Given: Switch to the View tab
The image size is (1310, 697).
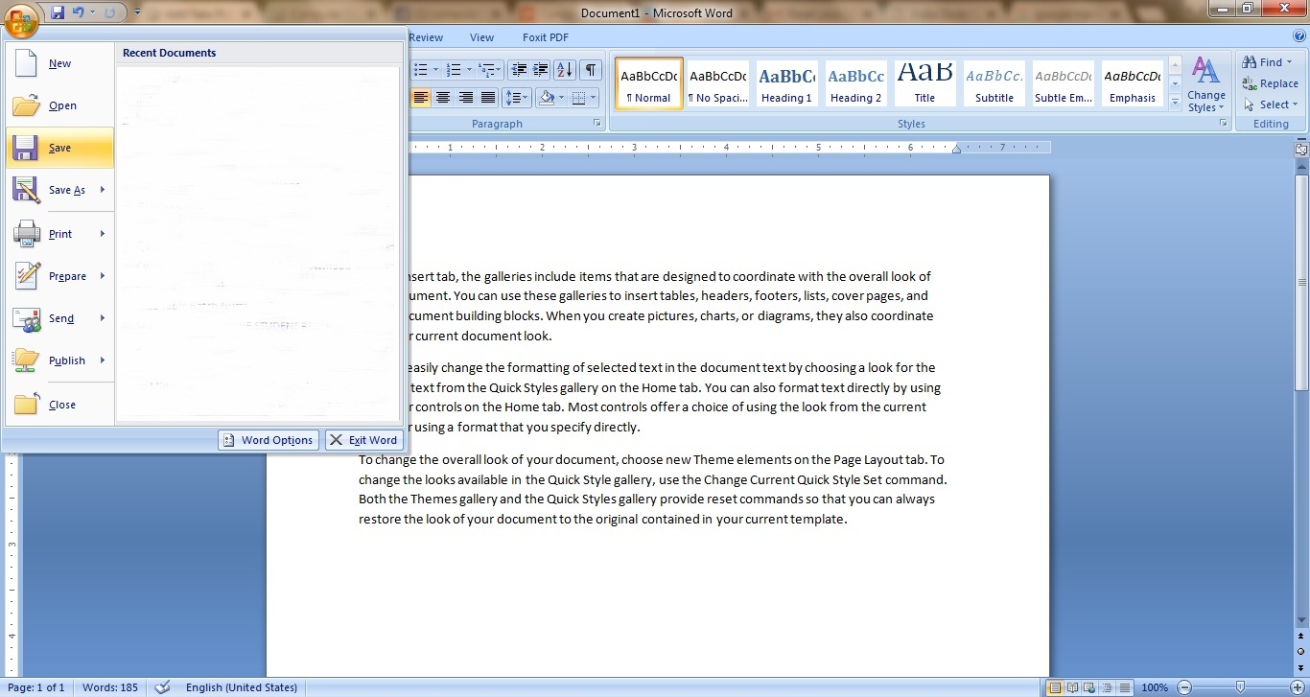Looking at the screenshot, I should [x=481, y=37].
